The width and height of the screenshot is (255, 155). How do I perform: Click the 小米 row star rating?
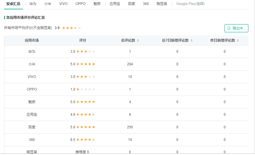click(x=86, y=64)
